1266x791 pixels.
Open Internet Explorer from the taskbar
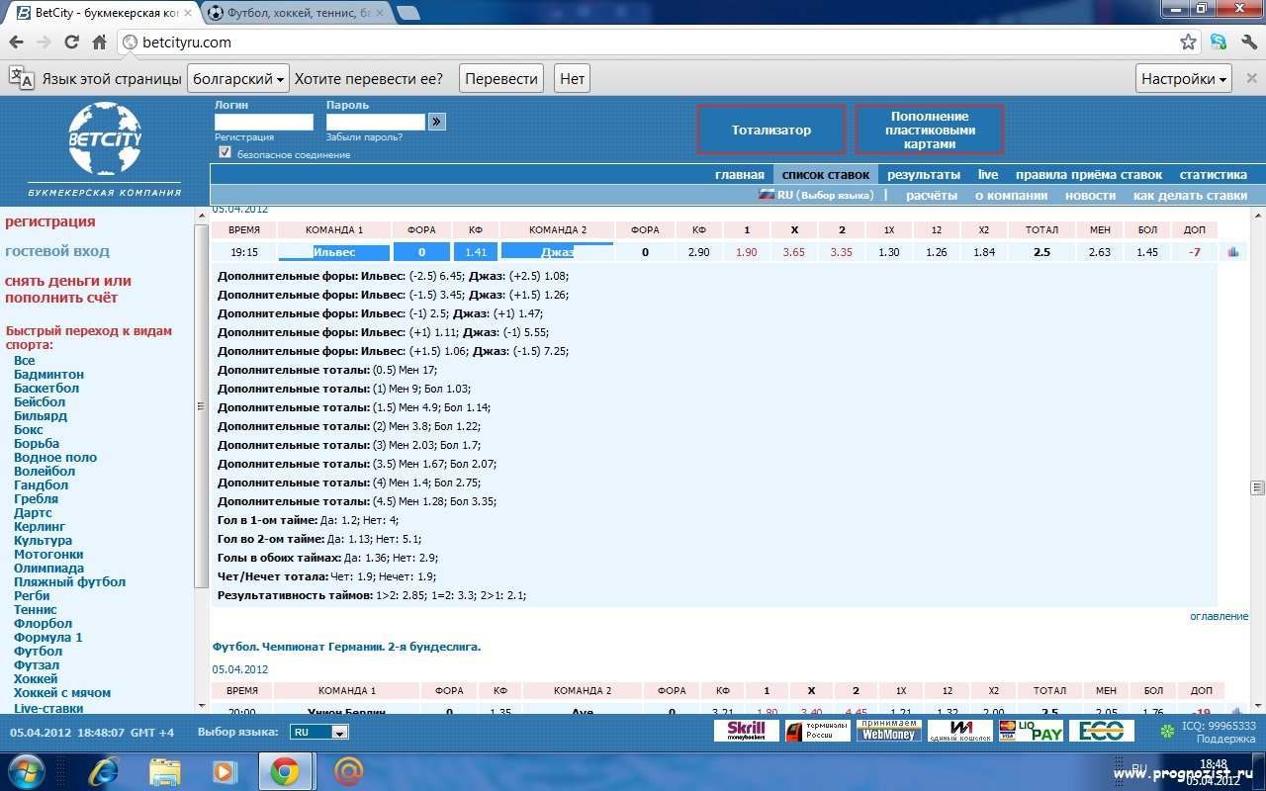(103, 771)
